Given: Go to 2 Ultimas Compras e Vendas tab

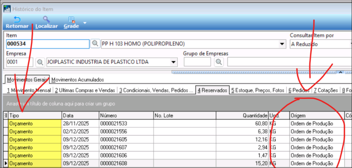Looking at the screenshot, I should [x=85, y=90].
